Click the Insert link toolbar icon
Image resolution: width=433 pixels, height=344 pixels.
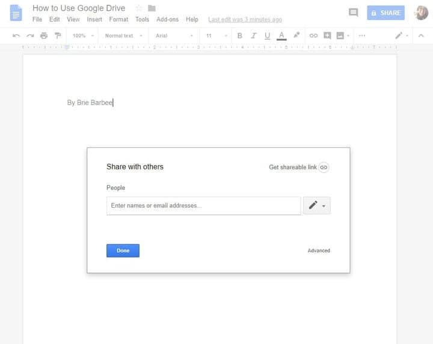coord(313,35)
